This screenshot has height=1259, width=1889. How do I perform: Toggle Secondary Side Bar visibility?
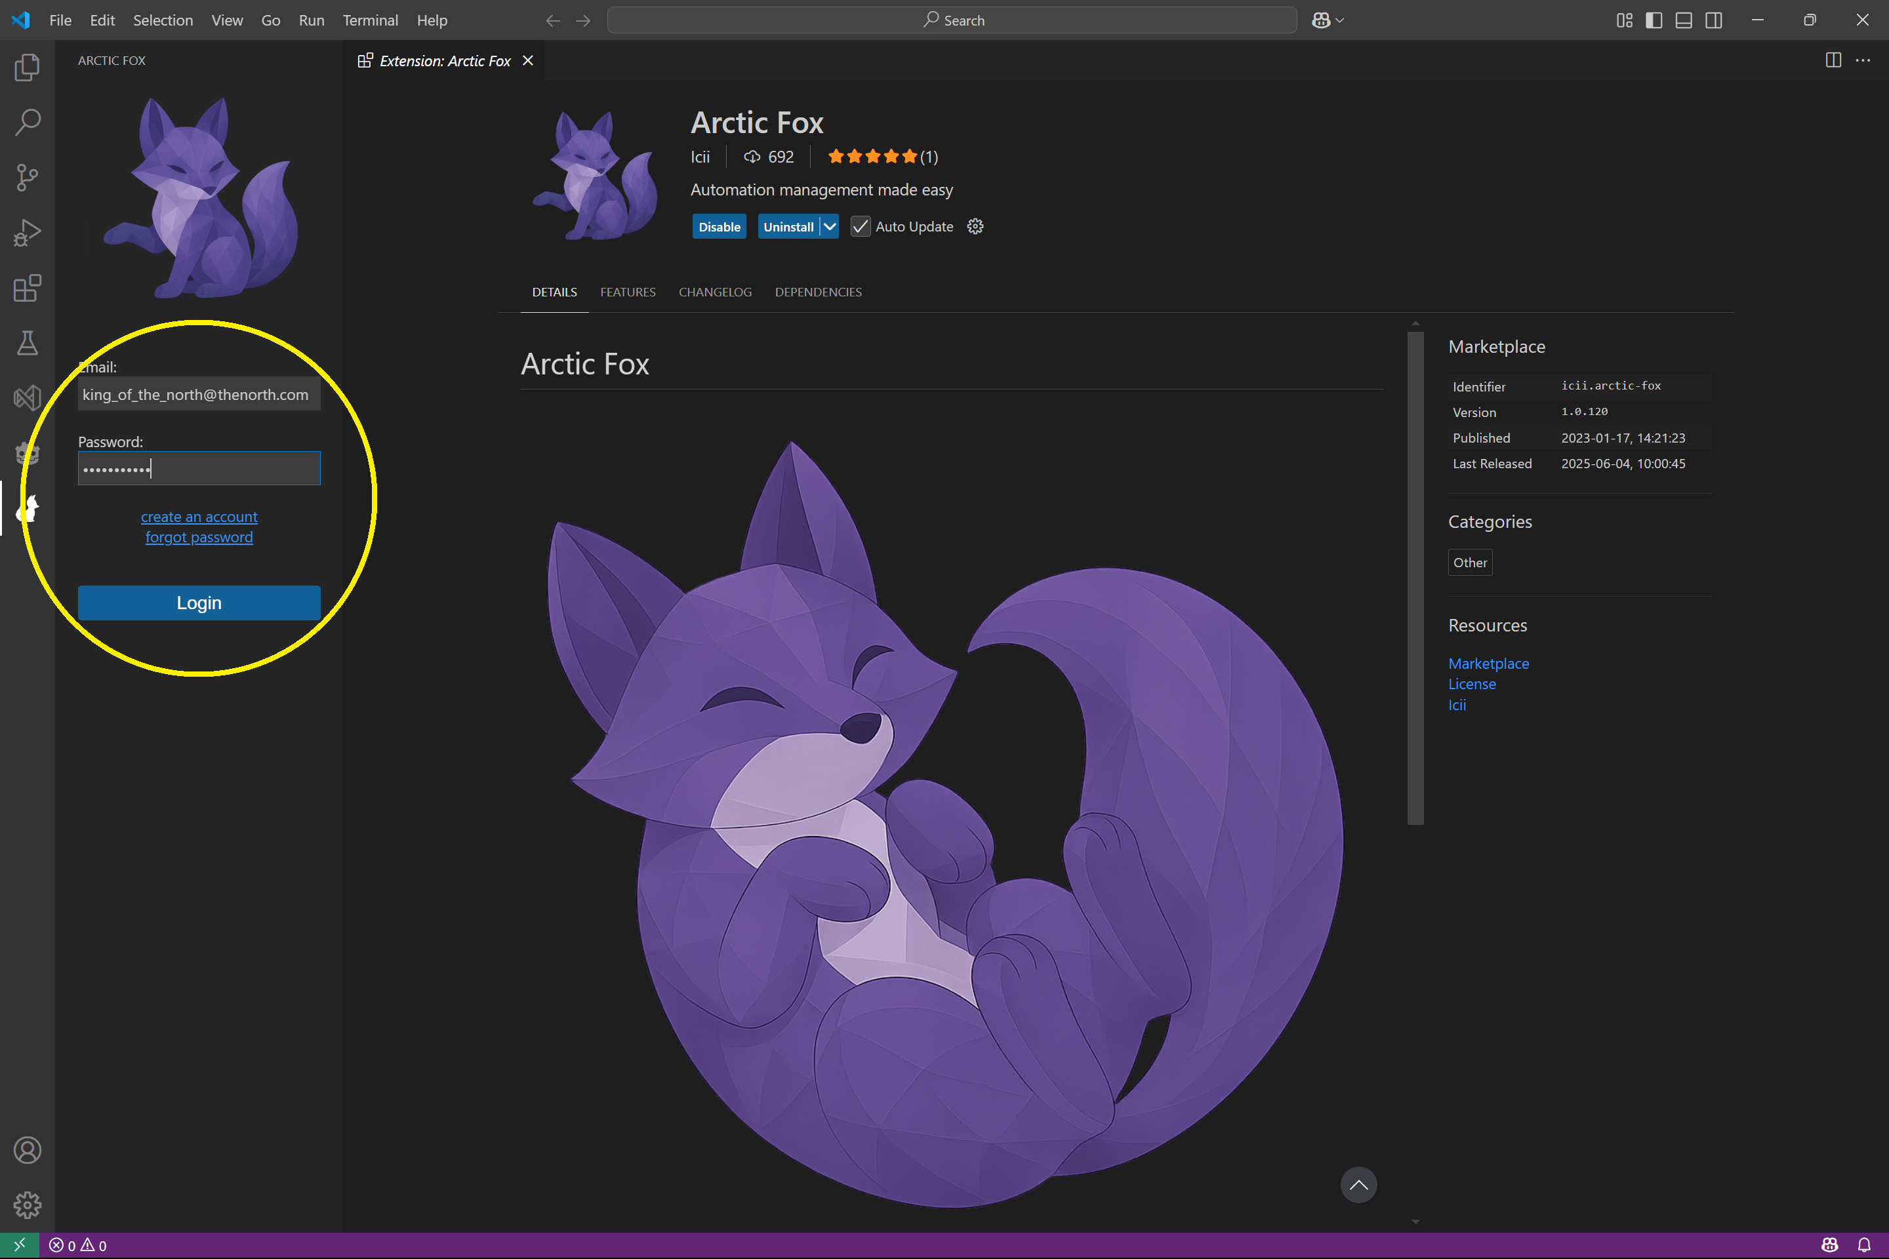tap(1713, 20)
